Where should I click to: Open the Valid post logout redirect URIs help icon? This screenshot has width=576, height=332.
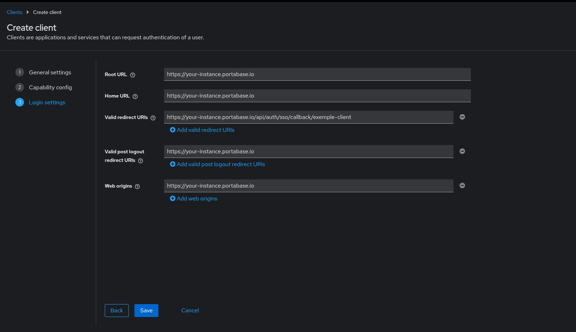pos(140,160)
